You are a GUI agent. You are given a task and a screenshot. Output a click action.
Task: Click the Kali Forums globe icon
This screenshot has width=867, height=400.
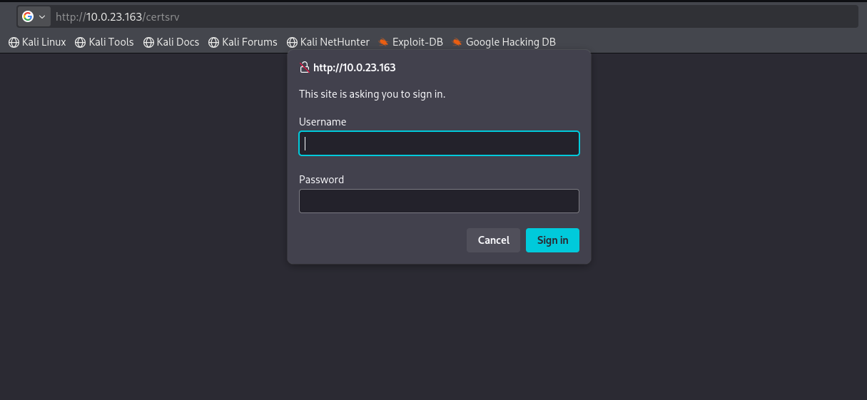(x=213, y=42)
